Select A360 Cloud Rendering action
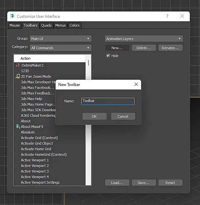Viewport: 200px width, 205px height. [38, 115]
